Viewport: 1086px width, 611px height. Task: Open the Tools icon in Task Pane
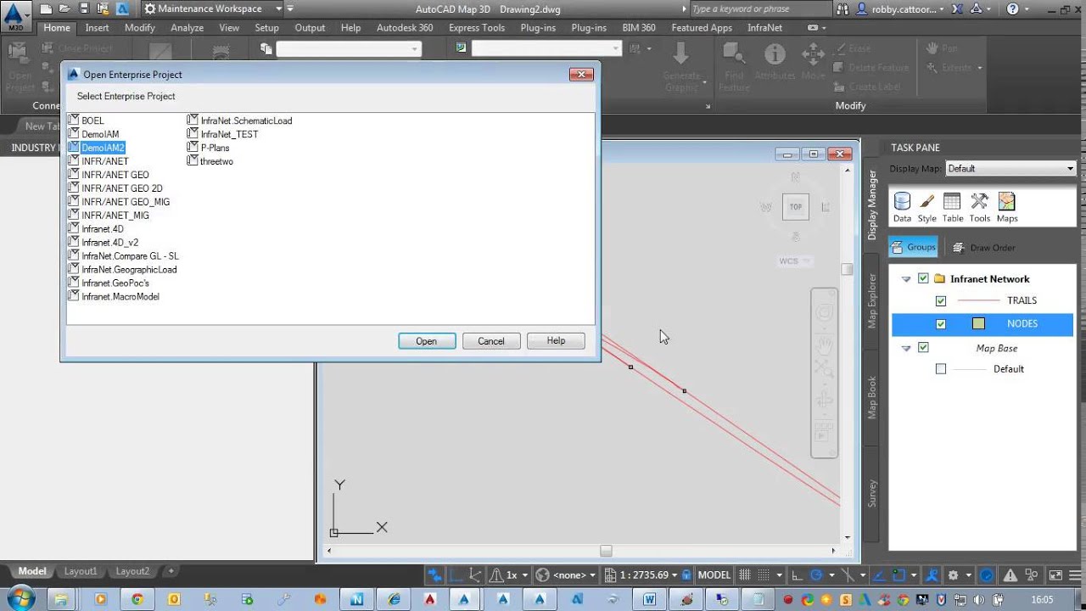pyautogui.click(x=979, y=207)
